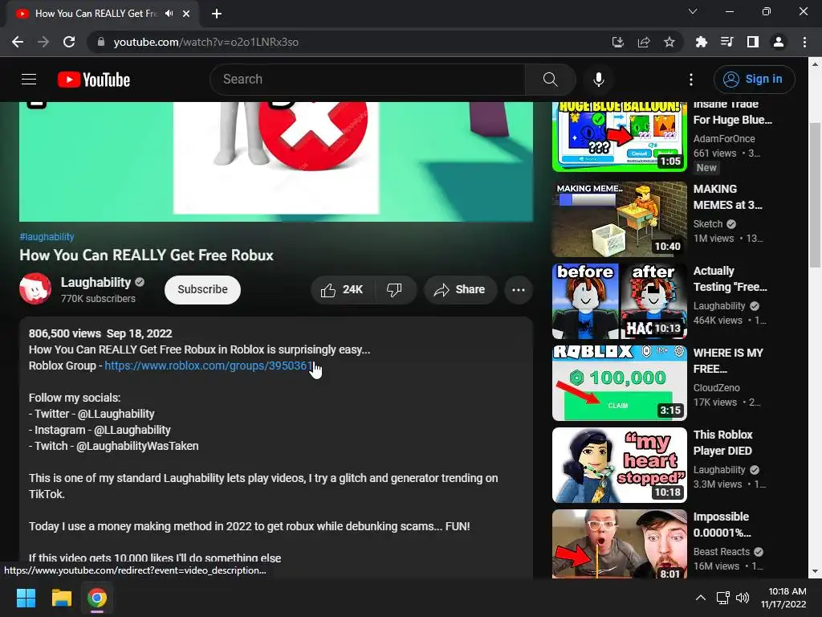
Task: Click the #laughability hashtag
Action: pos(47,237)
